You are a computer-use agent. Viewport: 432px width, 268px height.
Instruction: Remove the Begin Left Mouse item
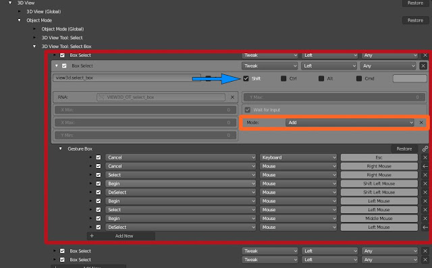click(x=425, y=201)
